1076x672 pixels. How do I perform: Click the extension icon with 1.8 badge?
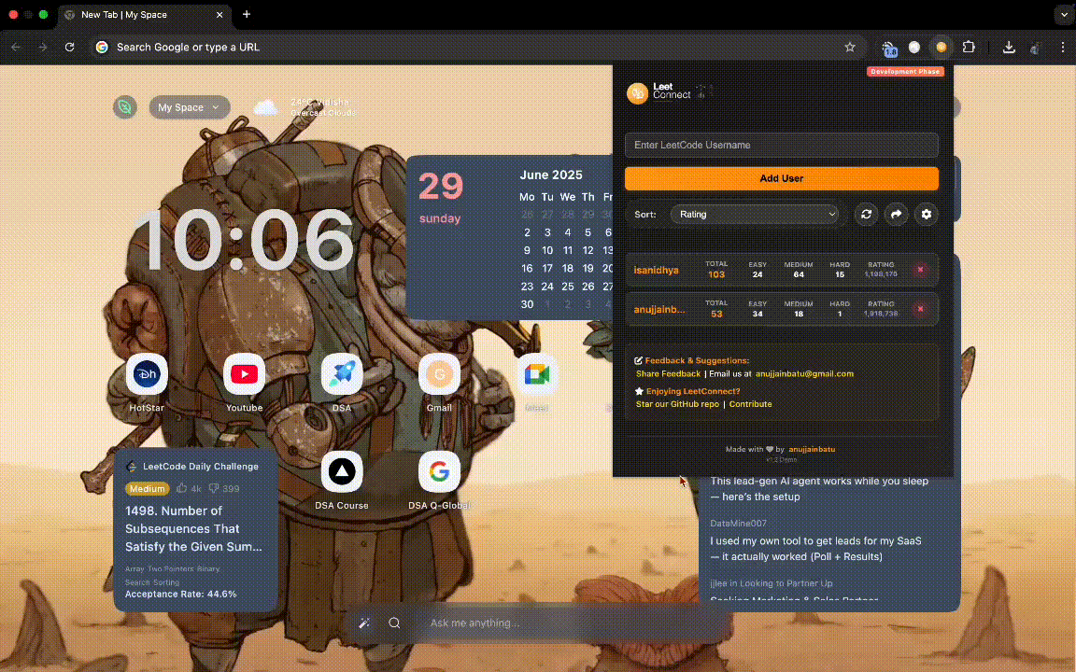889,48
